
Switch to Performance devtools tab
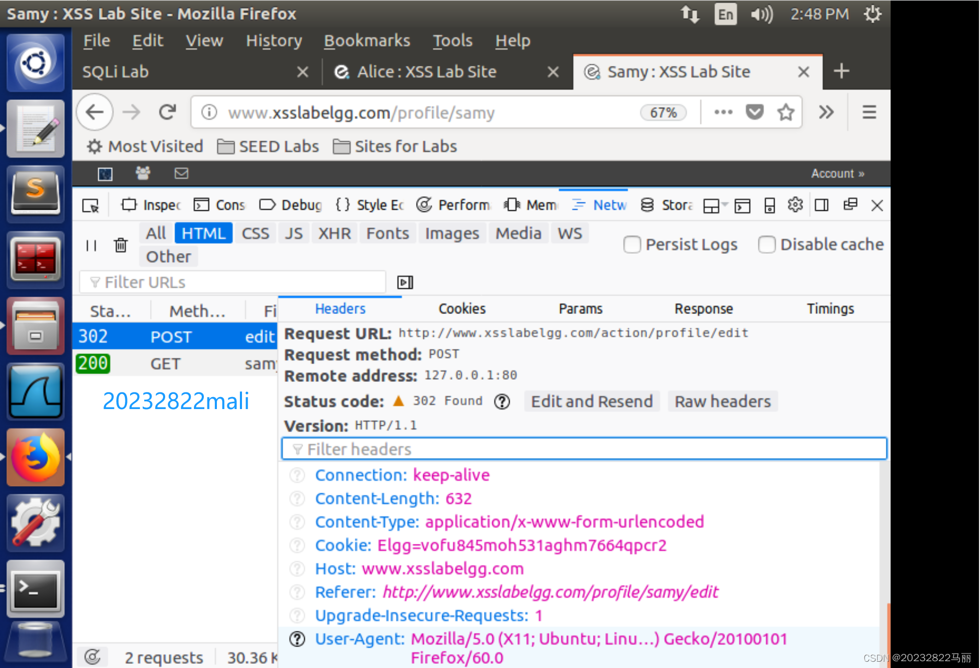pyautogui.click(x=453, y=205)
